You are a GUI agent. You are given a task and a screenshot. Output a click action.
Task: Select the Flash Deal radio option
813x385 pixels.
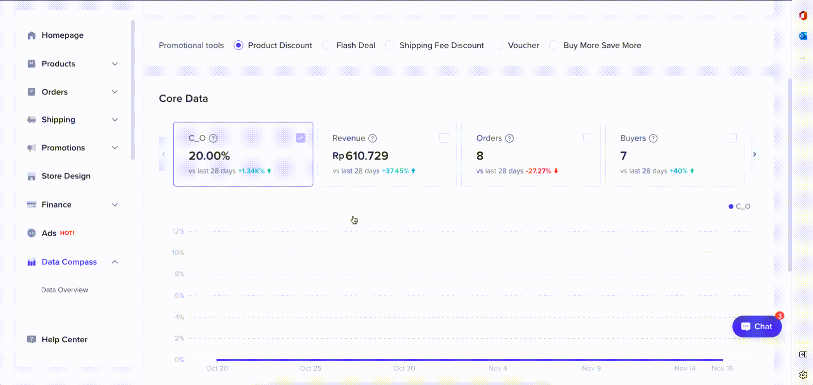(327, 45)
